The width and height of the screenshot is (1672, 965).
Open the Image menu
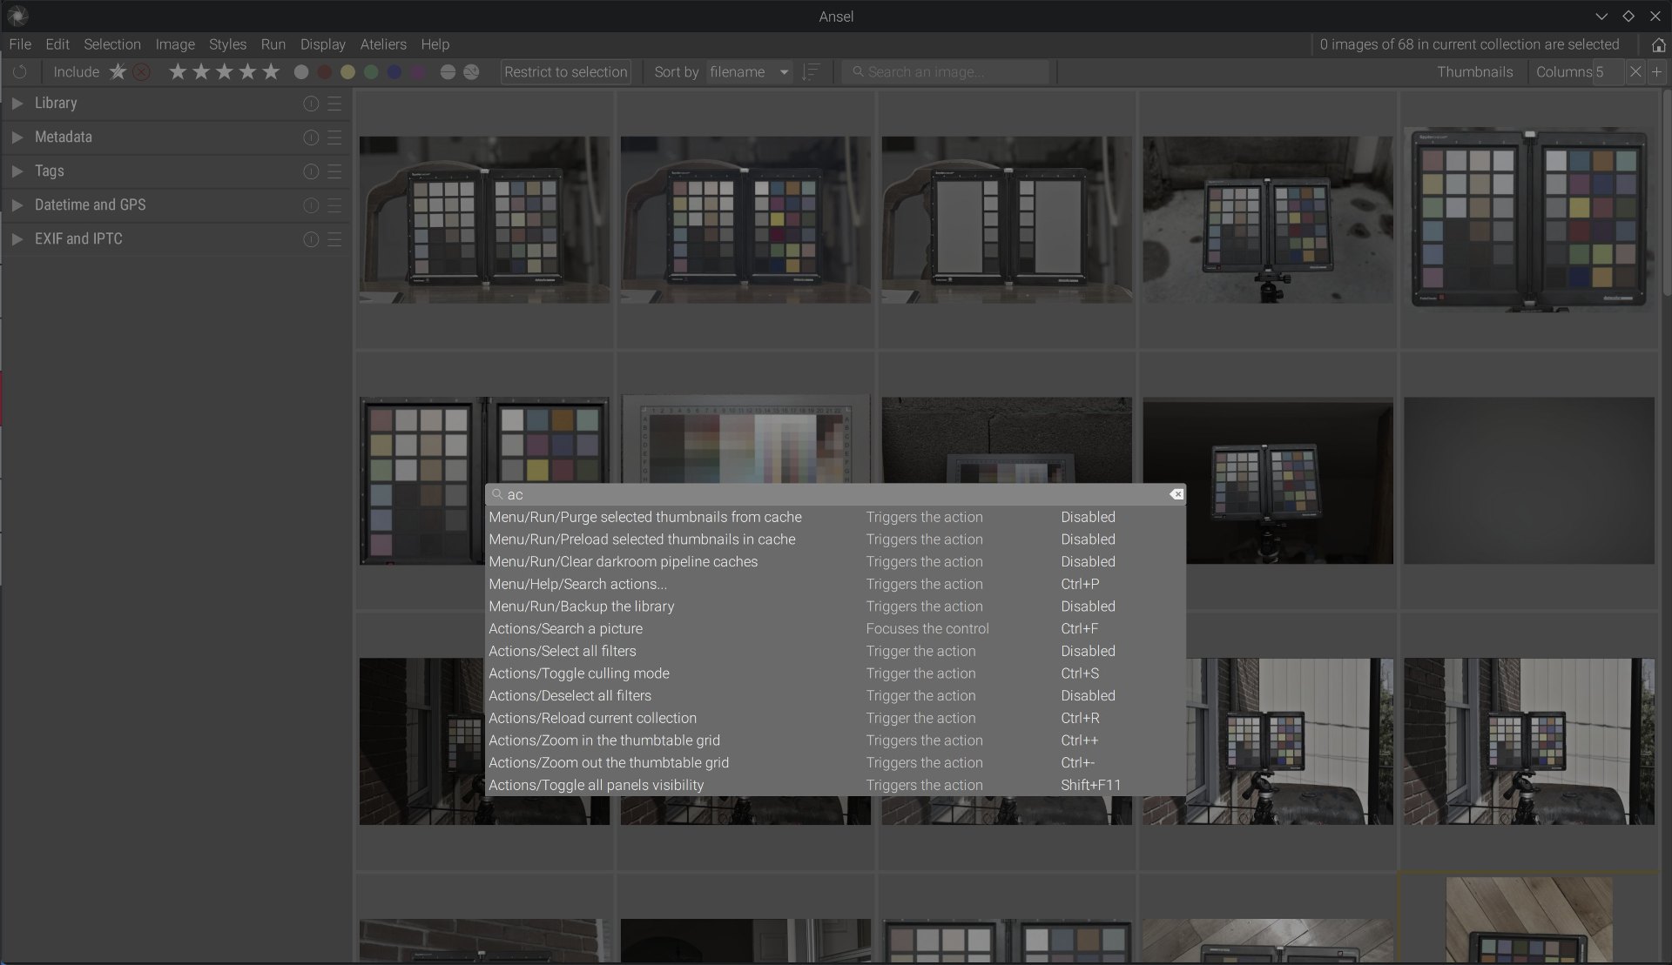175,44
